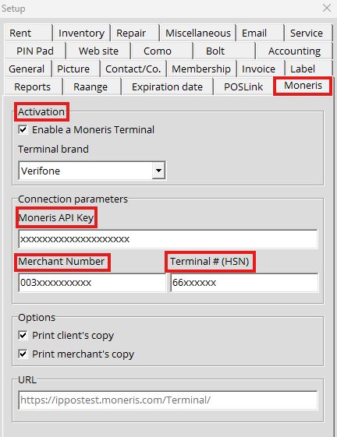Close the Setup dialog window

tap(327, 8)
